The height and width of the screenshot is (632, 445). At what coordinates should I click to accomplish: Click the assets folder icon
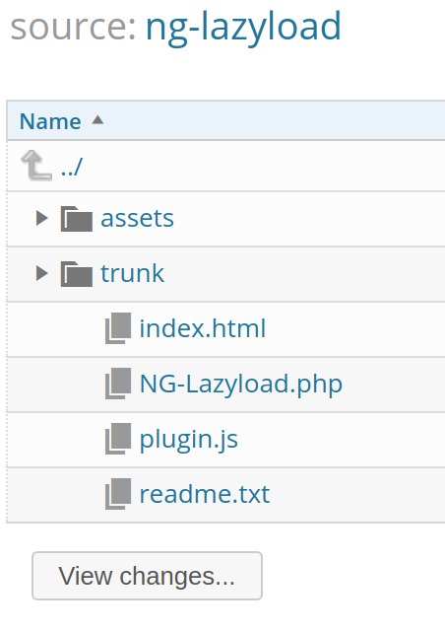(x=77, y=219)
